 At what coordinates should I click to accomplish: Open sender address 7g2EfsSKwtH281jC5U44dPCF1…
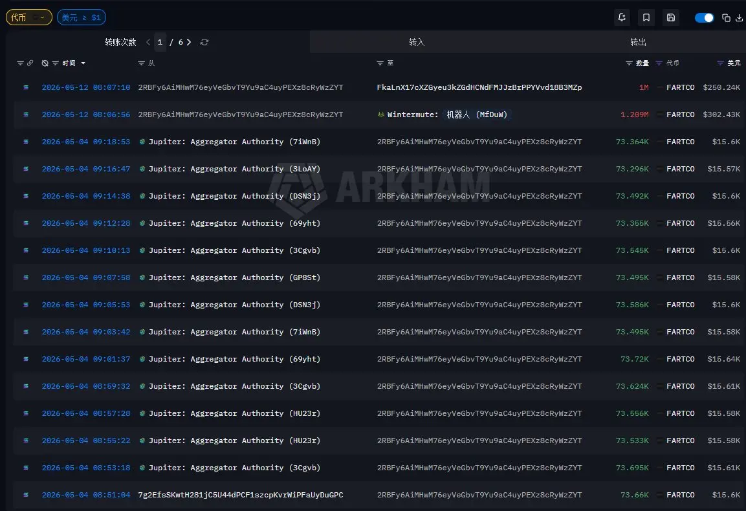click(x=240, y=495)
